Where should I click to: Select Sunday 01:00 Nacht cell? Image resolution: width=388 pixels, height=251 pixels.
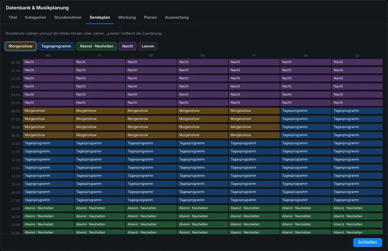click(357, 70)
